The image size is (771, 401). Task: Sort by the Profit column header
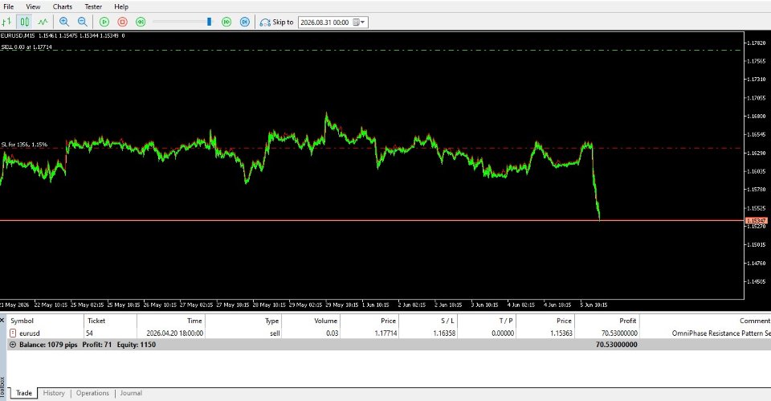607,321
